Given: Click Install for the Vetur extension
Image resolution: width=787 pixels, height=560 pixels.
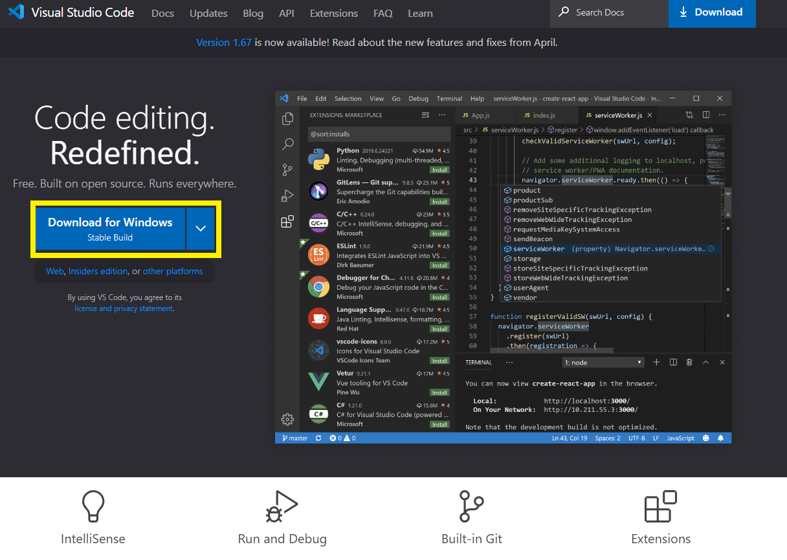Looking at the screenshot, I should (440, 393).
